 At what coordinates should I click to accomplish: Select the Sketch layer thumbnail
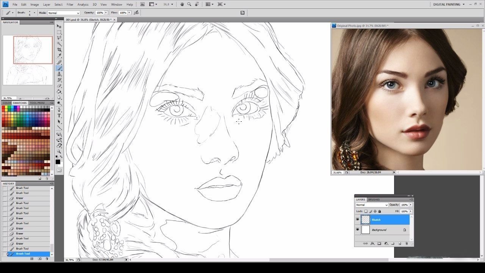pyautogui.click(x=365, y=220)
